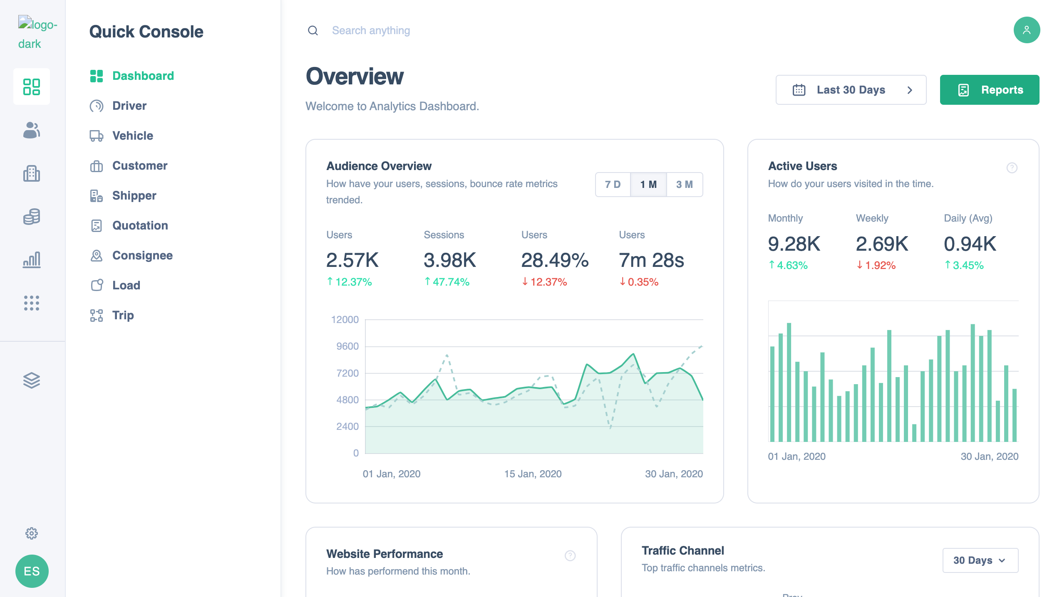Expand the 30 Days Traffic Channel dropdown

980,560
